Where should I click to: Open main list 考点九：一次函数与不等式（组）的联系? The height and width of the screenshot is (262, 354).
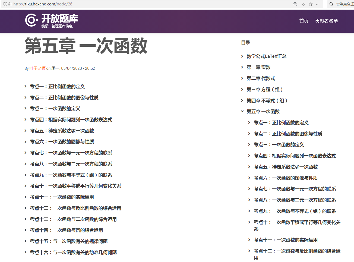71,175
